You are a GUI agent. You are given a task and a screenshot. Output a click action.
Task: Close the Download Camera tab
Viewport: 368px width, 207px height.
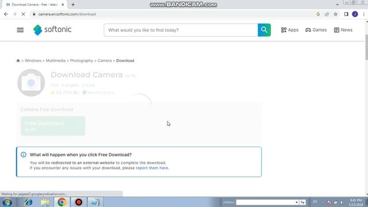click(63, 5)
